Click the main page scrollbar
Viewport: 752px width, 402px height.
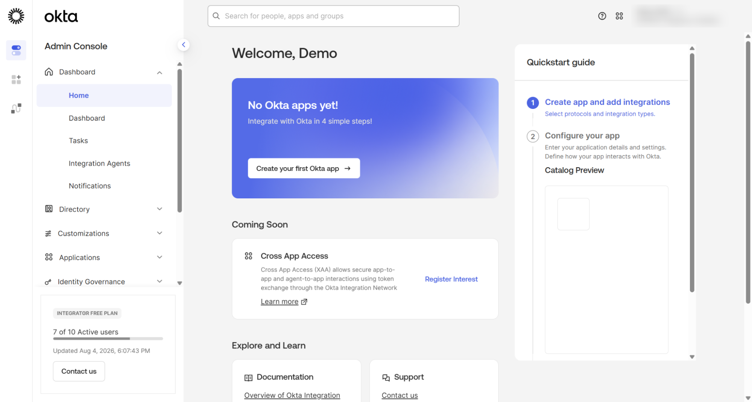748,172
